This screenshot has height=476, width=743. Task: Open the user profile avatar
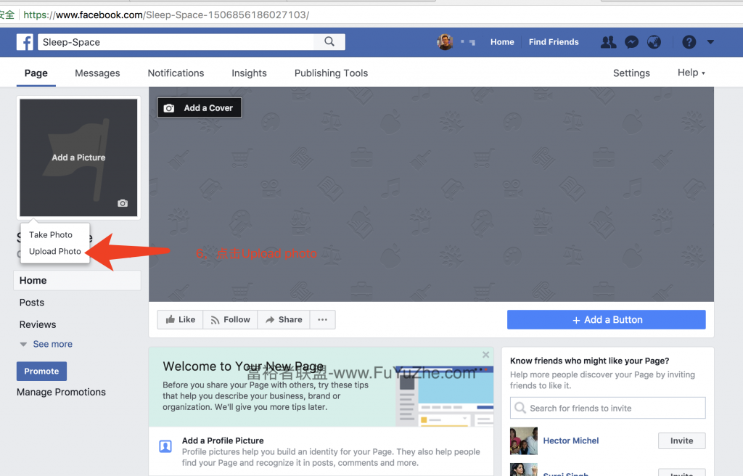pos(445,41)
